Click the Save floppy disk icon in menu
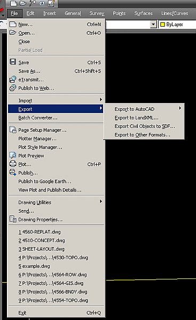Viewport: 196px width, 320px height. [x=13, y=62]
